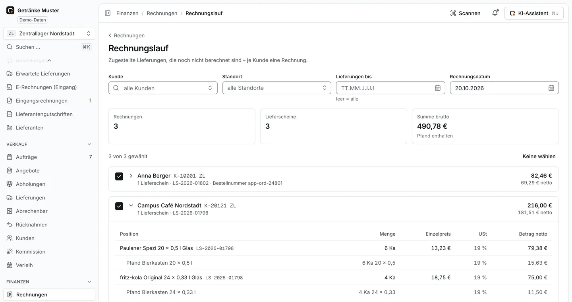The width and height of the screenshot is (572, 302).
Task: Click the Getränke Muster logo
Action: [10, 10]
